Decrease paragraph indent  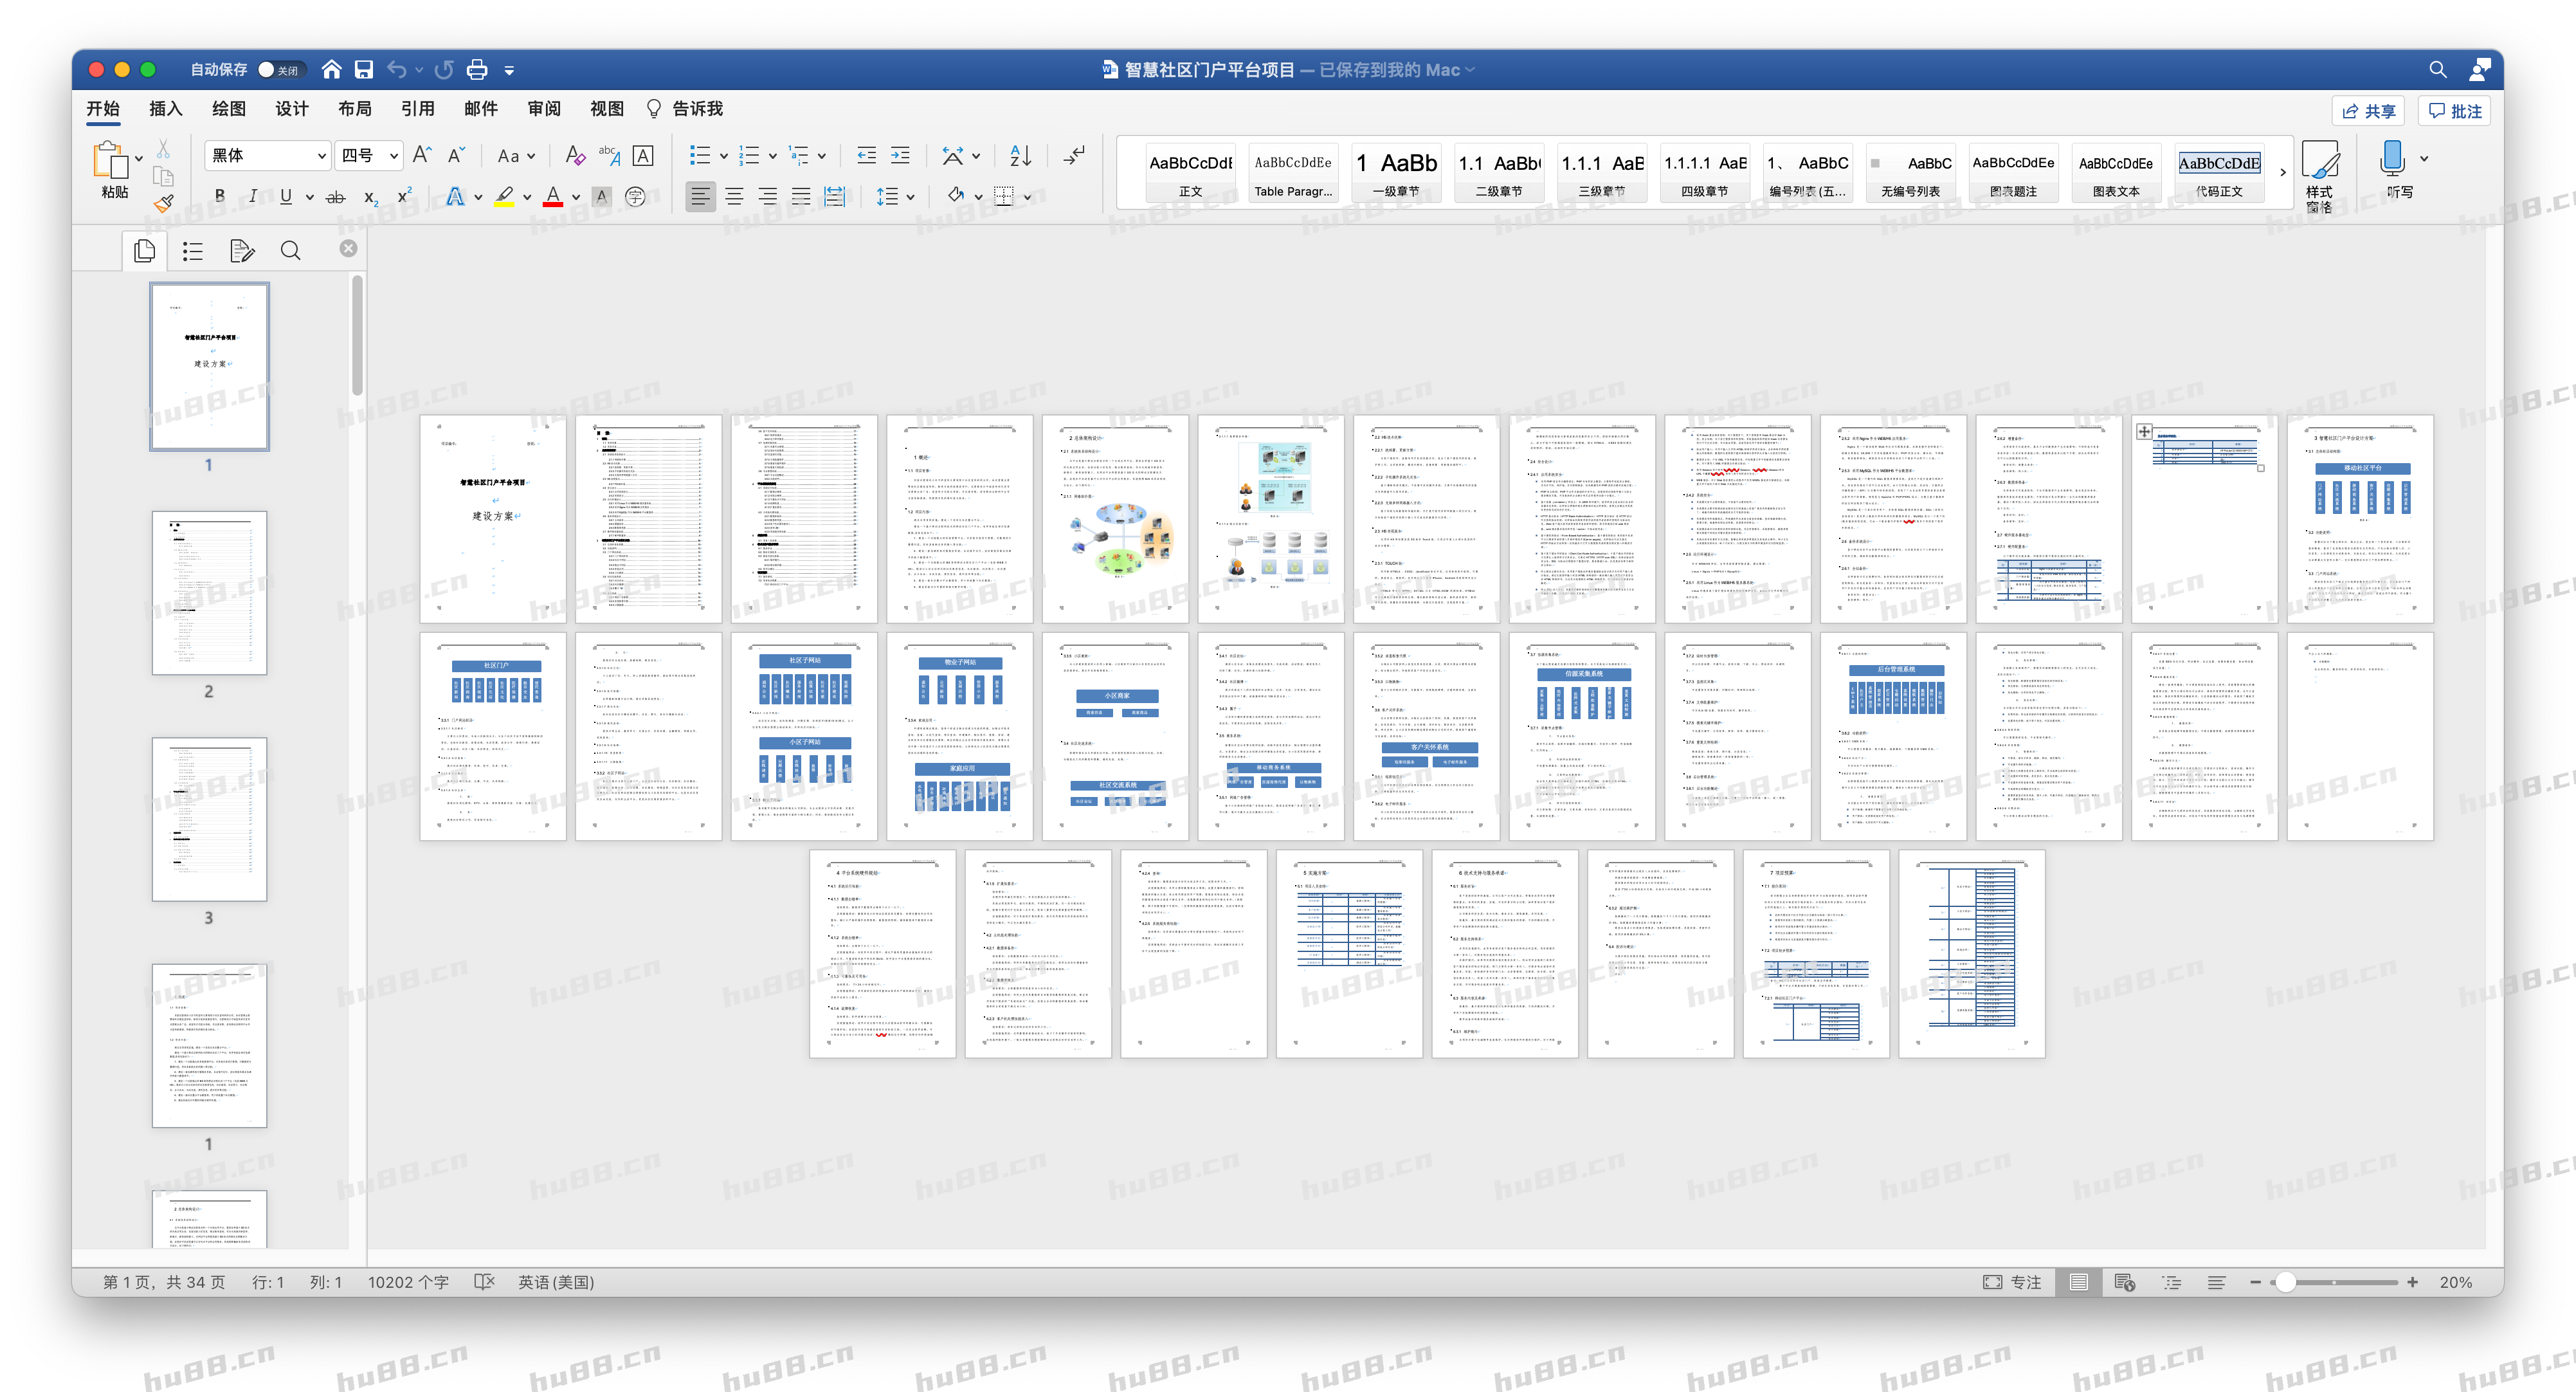(866, 155)
